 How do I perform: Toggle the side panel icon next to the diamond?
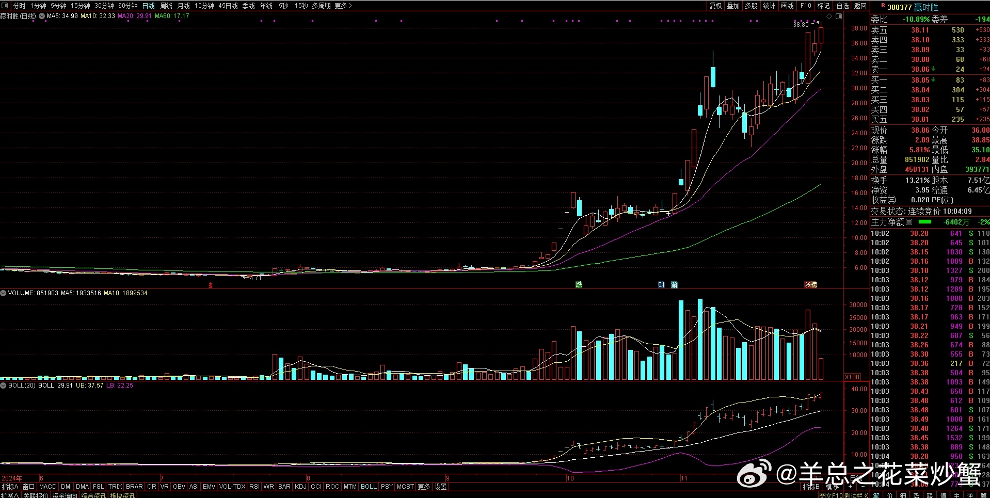839,17
